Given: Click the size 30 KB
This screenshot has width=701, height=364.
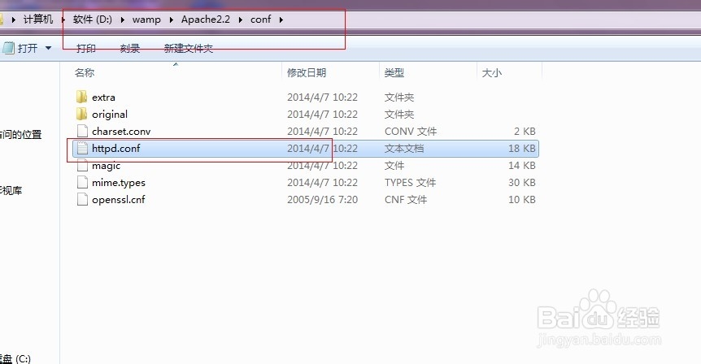Looking at the screenshot, I should pos(522,183).
